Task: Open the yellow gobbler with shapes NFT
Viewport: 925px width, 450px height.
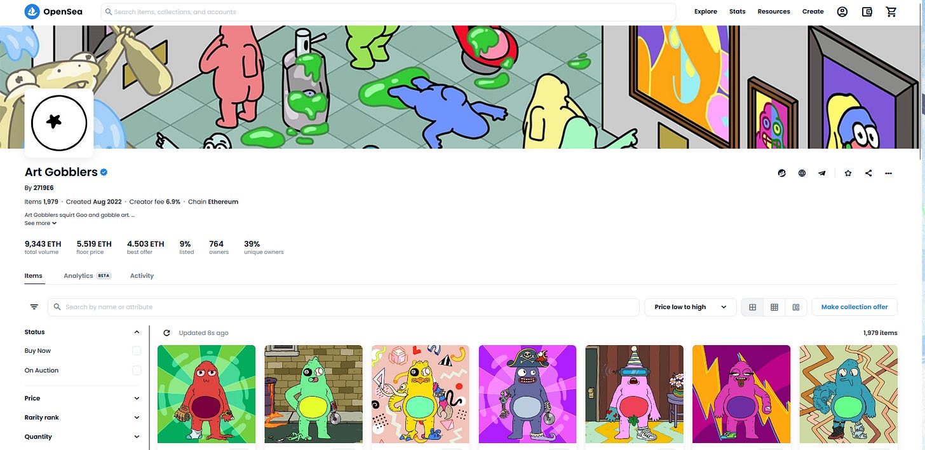Action: 421,394
